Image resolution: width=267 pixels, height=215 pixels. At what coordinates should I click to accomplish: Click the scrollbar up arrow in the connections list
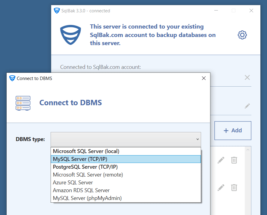pos(248,149)
